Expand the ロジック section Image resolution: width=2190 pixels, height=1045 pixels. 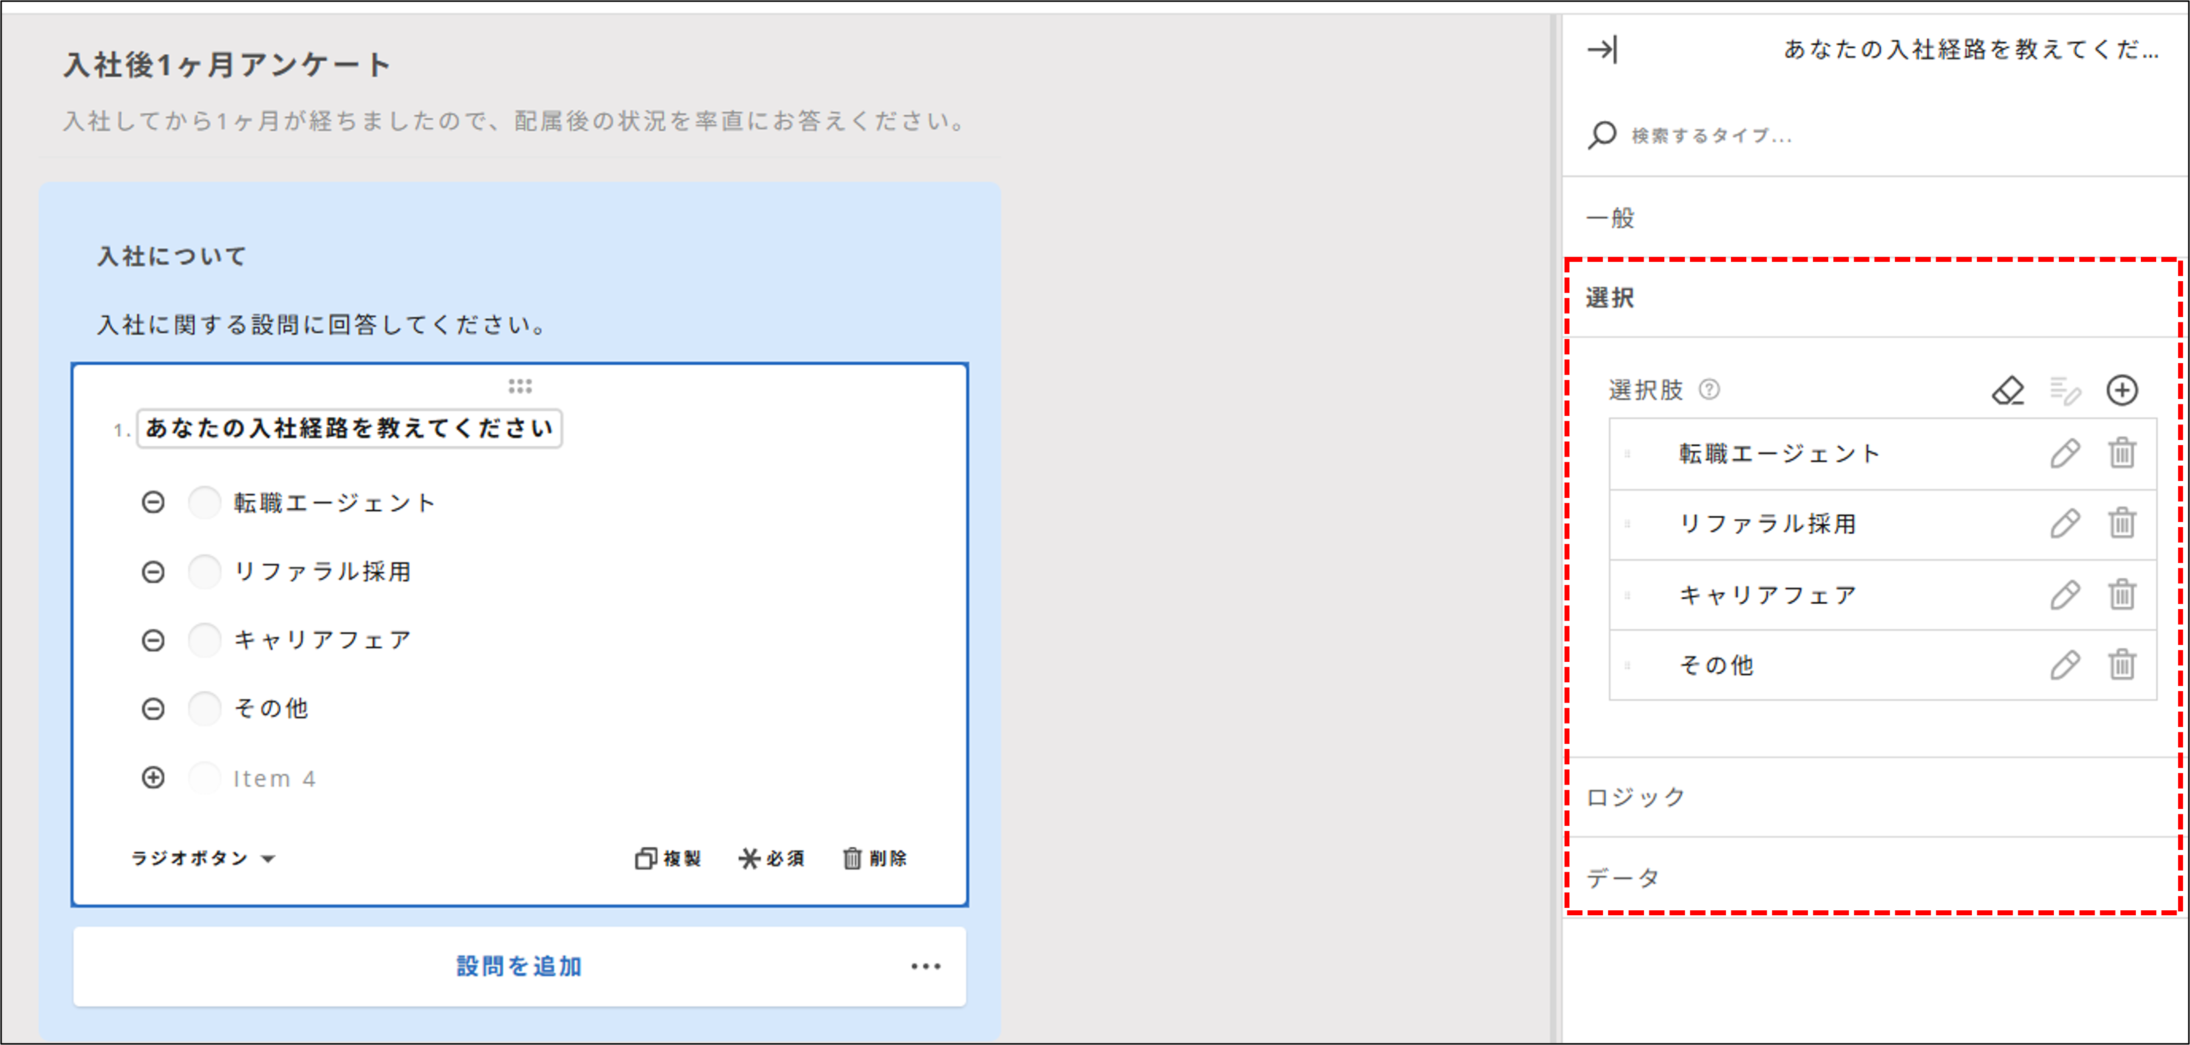pyautogui.click(x=1634, y=796)
